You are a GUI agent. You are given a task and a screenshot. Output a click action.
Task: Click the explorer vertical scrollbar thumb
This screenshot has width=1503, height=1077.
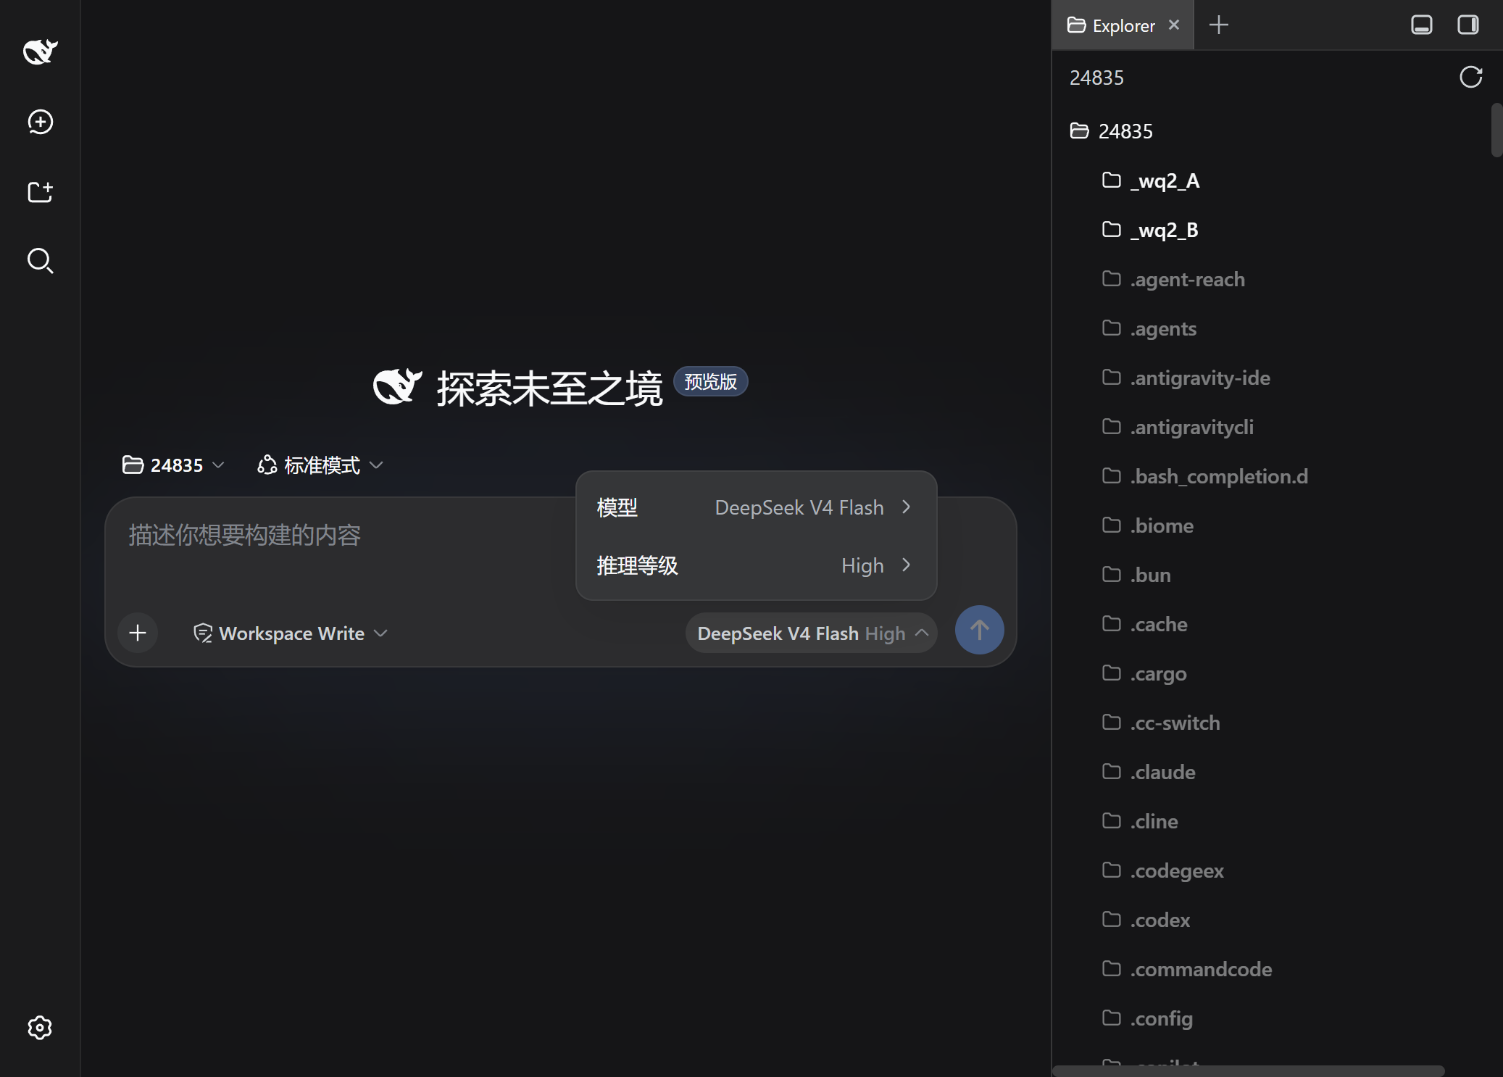pos(1496,130)
